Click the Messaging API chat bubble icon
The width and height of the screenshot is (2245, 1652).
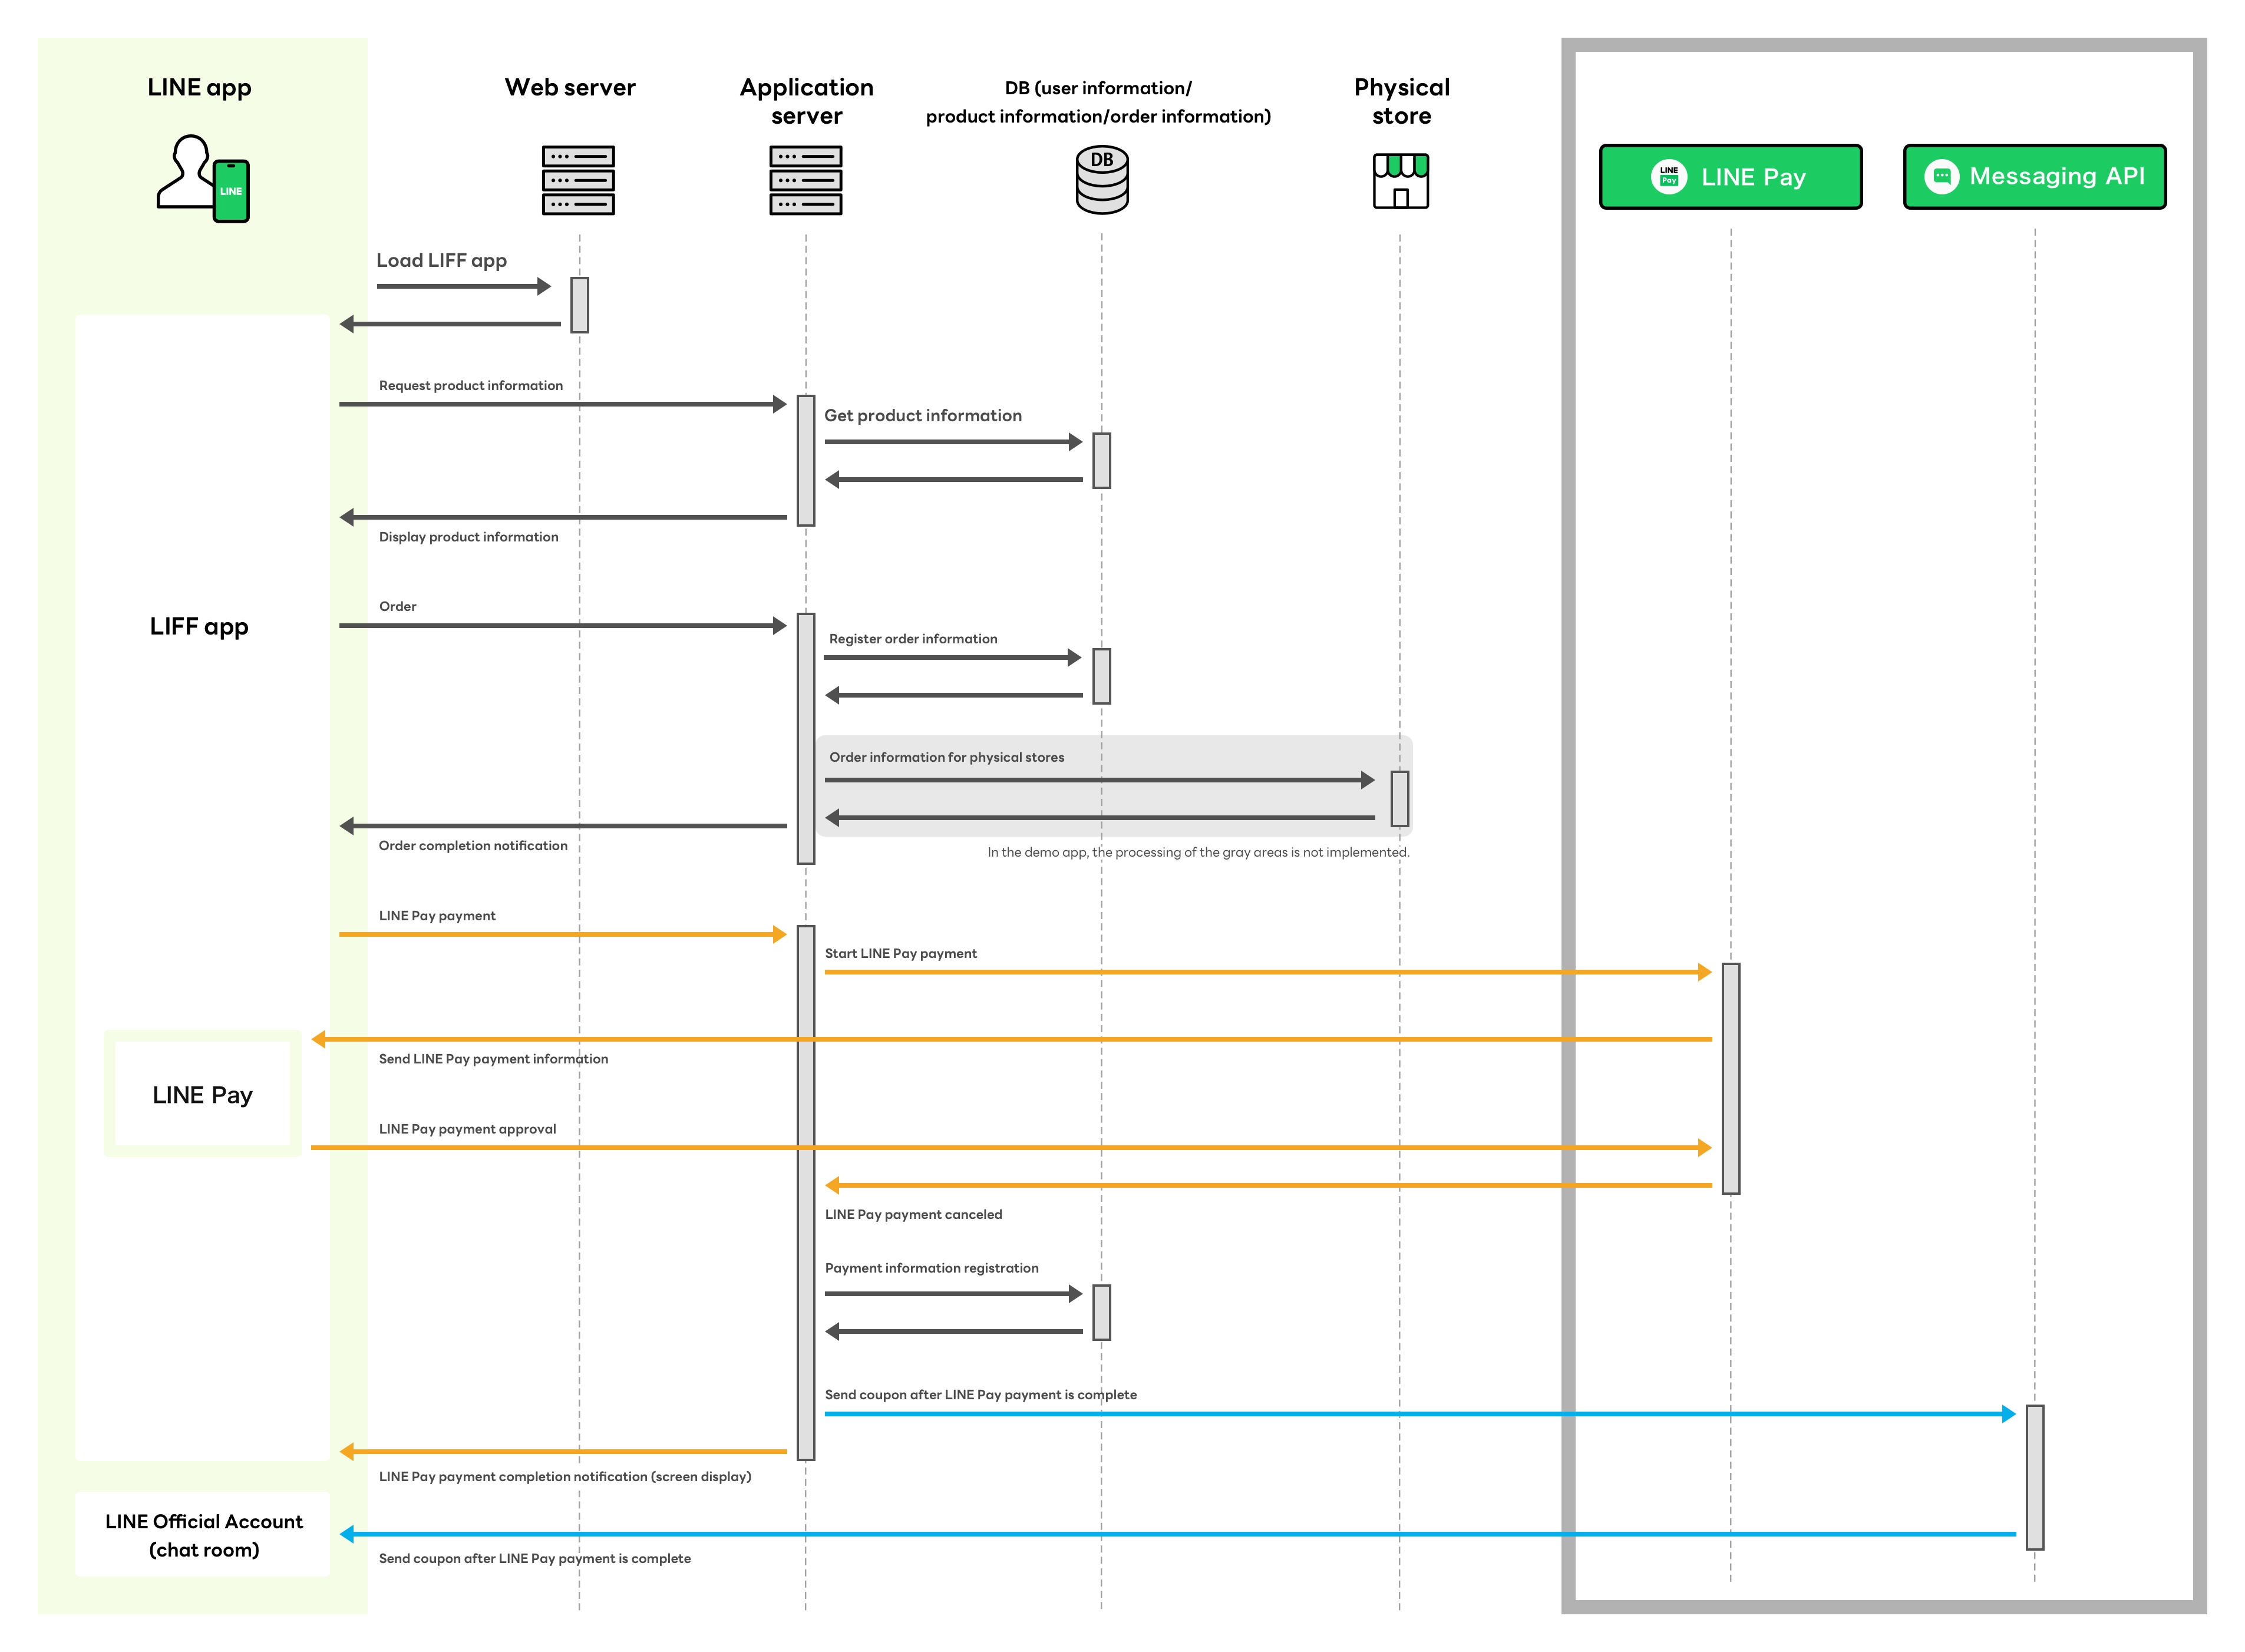pos(1941,177)
